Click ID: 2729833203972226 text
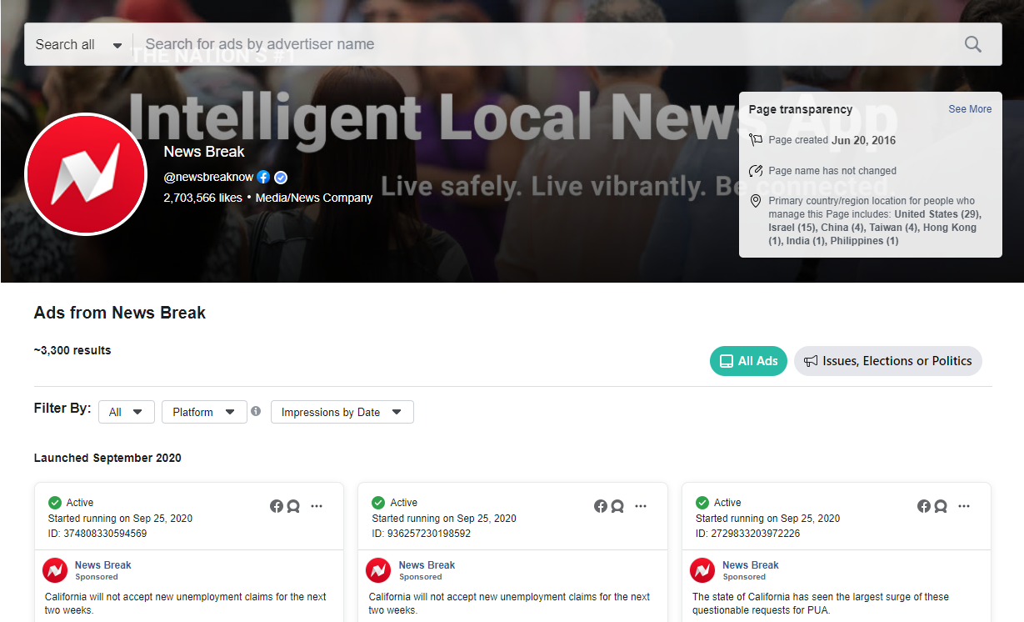 point(748,534)
